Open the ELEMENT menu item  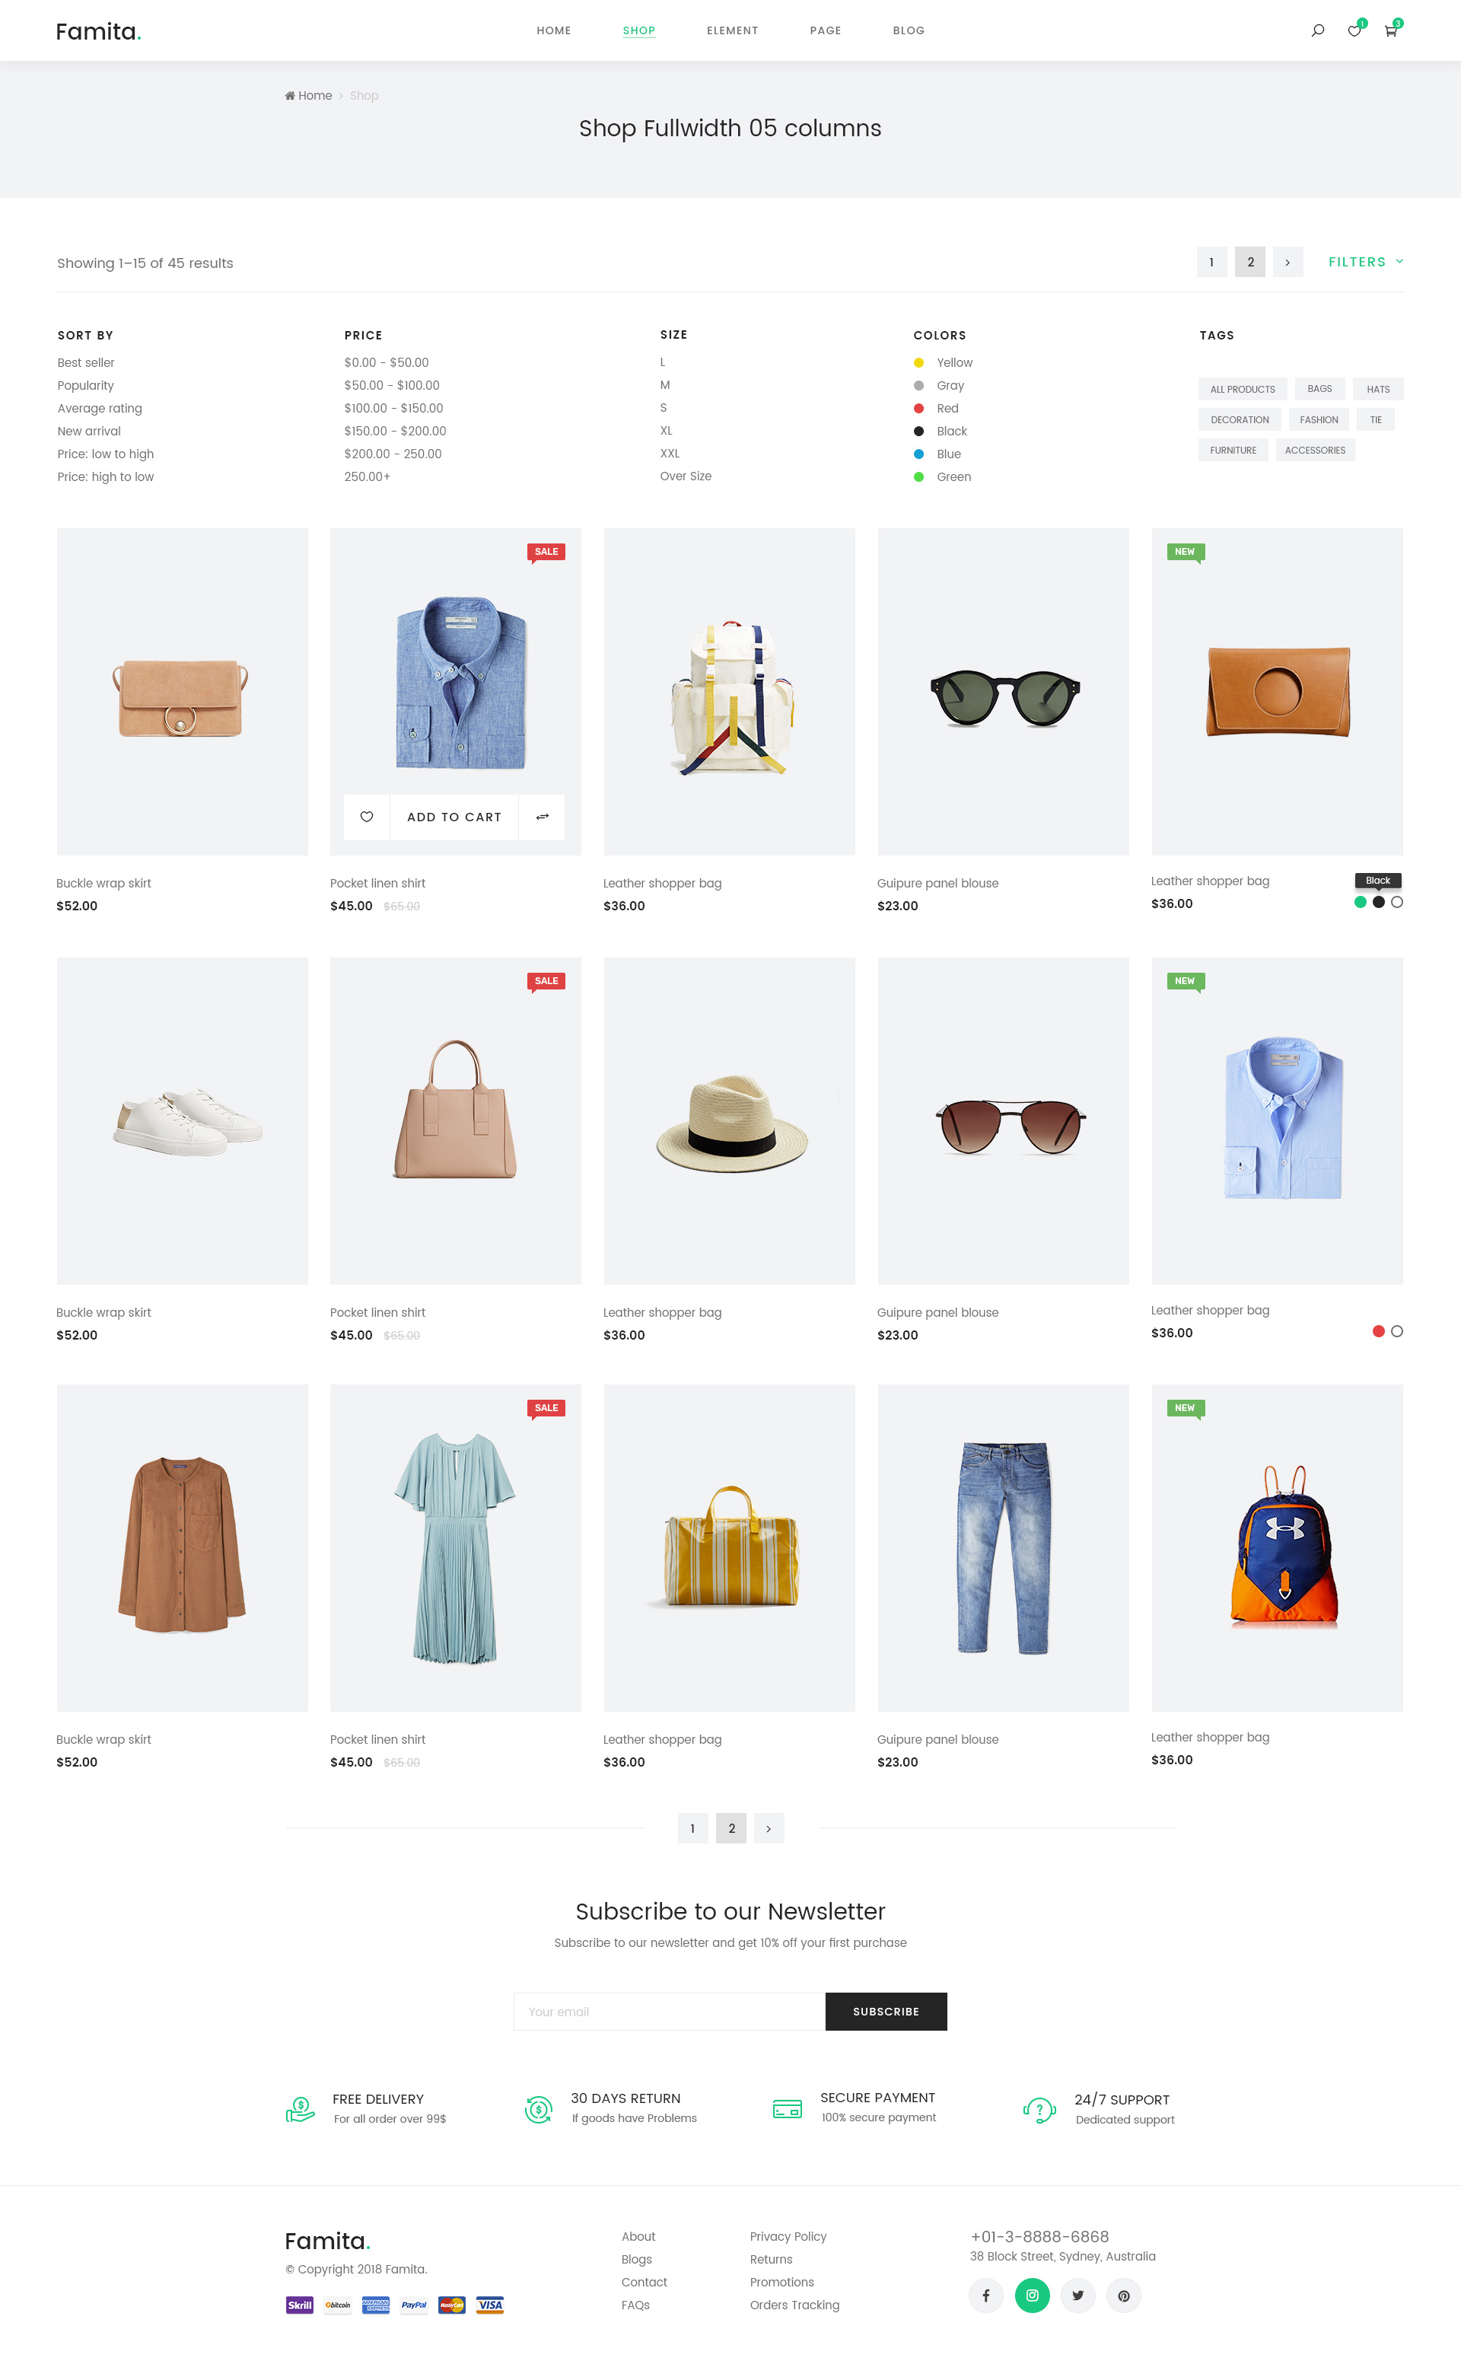click(x=733, y=31)
